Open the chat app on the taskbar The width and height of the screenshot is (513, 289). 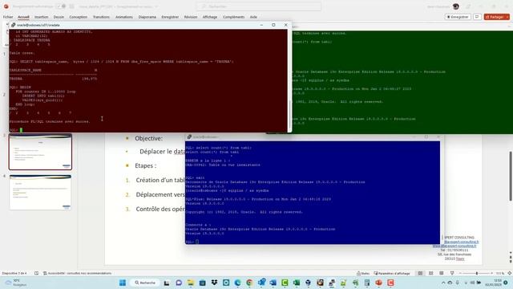179,283
